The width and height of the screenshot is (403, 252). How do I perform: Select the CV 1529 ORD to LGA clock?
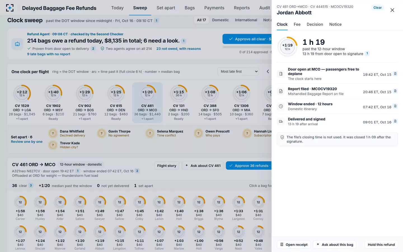tap(22, 103)
